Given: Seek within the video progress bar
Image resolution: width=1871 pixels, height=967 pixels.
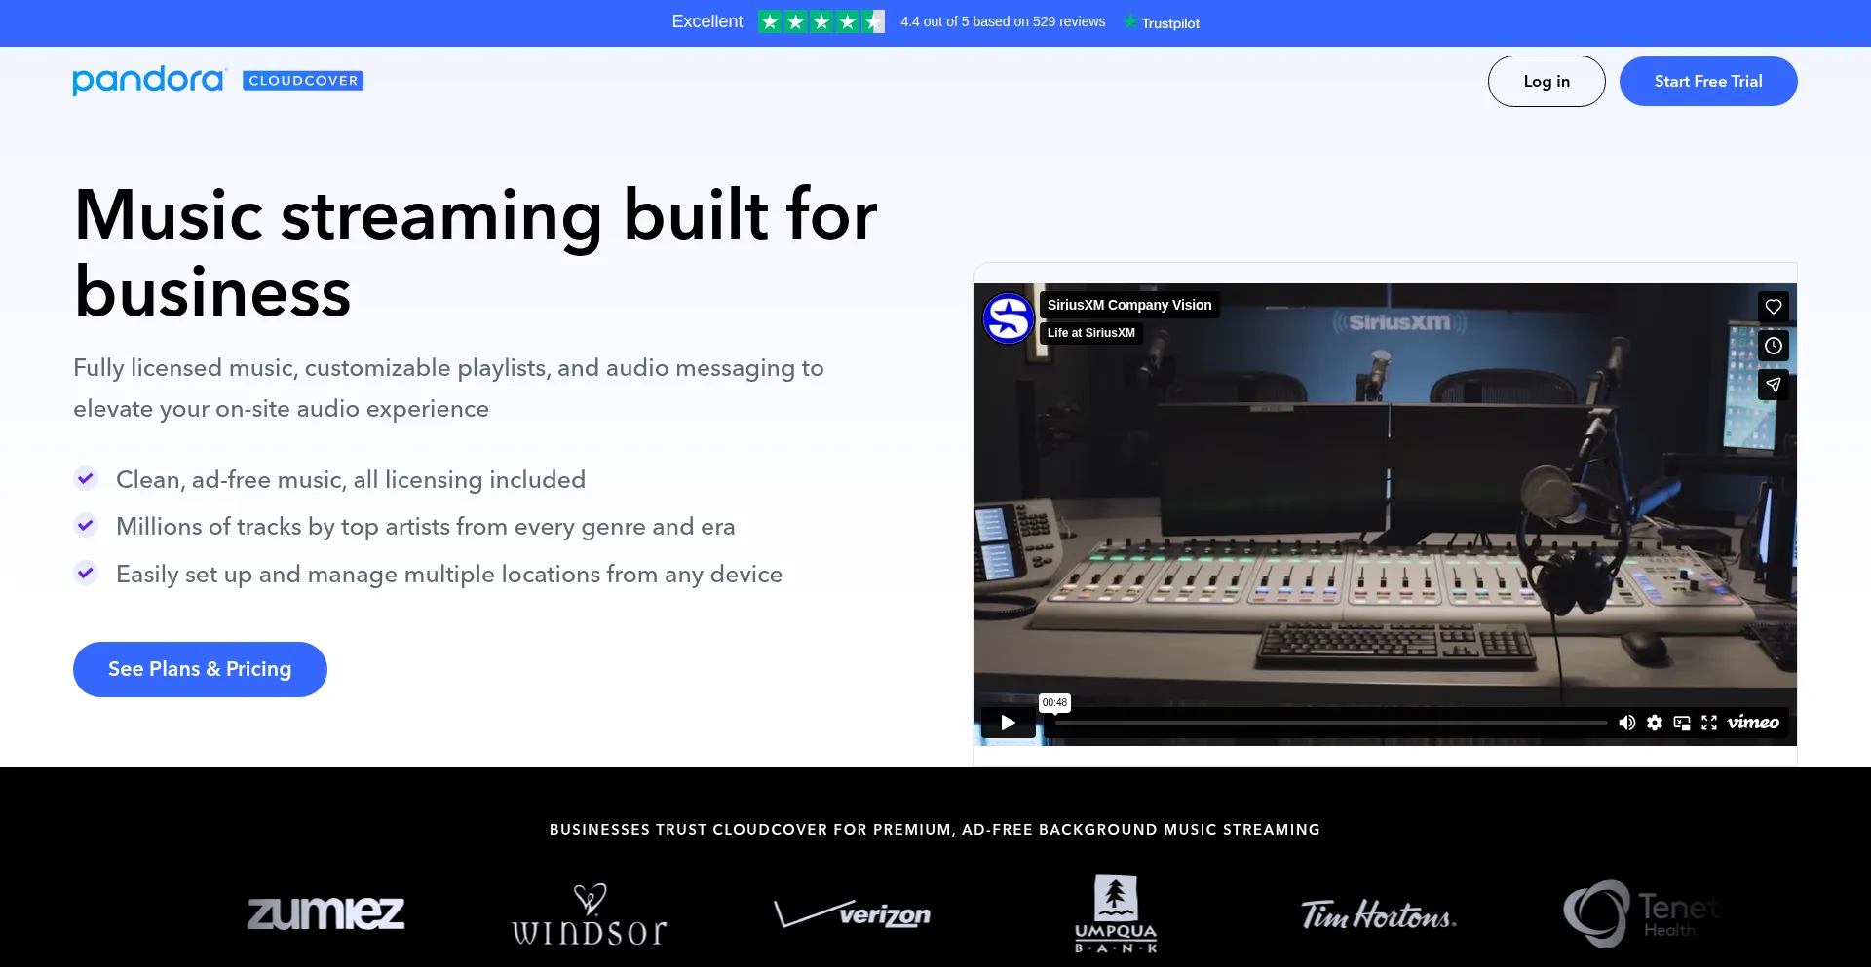Looking at the screenshot, I should pyautogui.click(x=1330, y=723).
